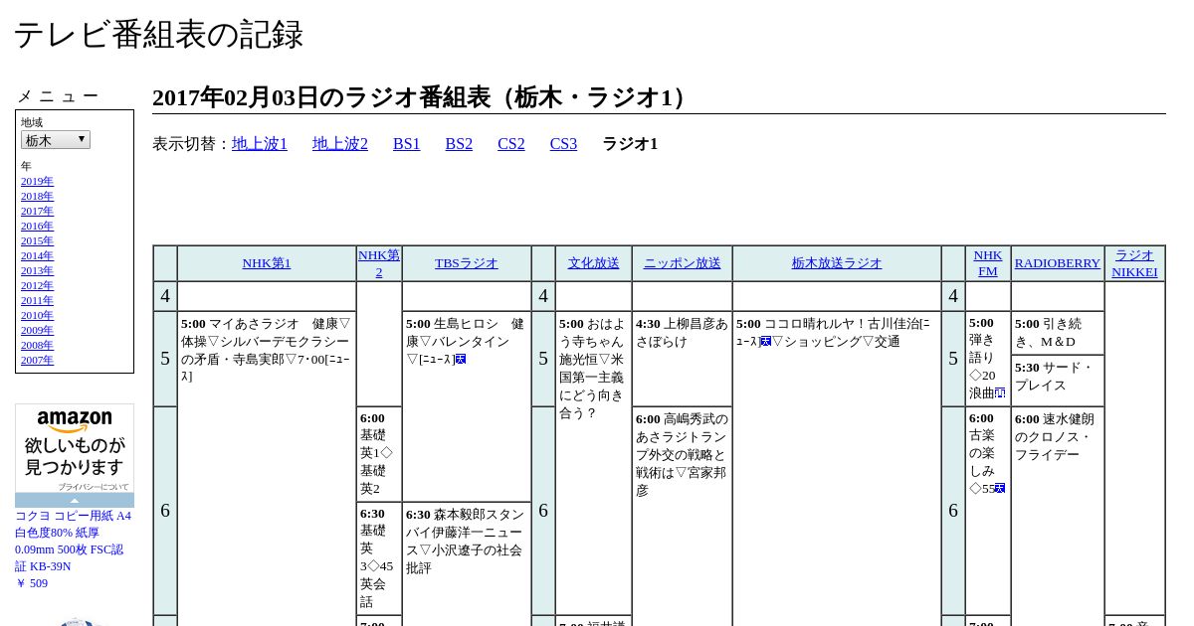Click the icon after 浪曲 in NHK FM cell
This screenshot has width=1194, height=626.
(1000, 393)
